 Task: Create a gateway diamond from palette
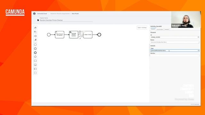click(35, 57)
